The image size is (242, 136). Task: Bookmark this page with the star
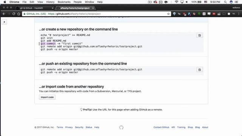pyautogui.click(x=168, y=14)
